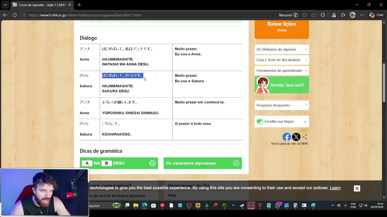The width and height of the screenshot is (387, 217).
Task: Open Perguntas frequentes link
Action: (282, 105)
